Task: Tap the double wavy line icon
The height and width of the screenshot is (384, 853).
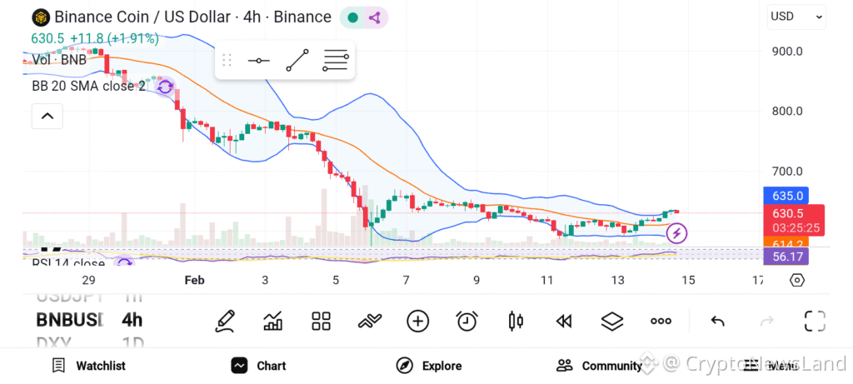Action: [x=369, y=322]
